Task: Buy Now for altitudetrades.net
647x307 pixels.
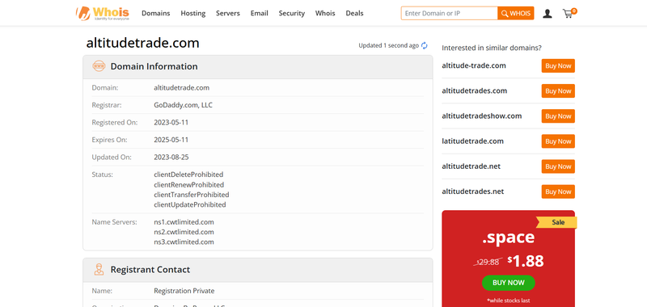Action: click(558, 191)
